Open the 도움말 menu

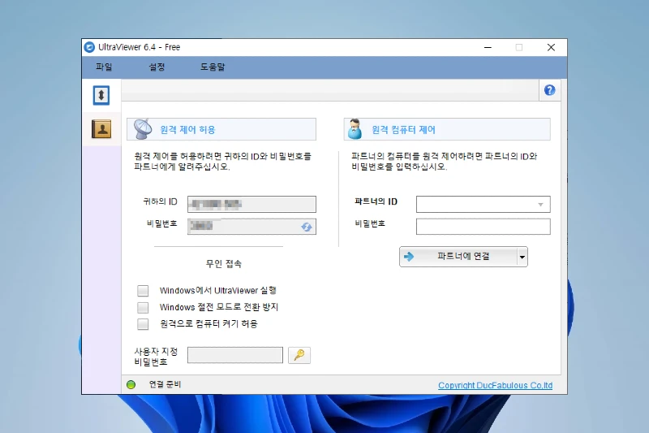213,67
